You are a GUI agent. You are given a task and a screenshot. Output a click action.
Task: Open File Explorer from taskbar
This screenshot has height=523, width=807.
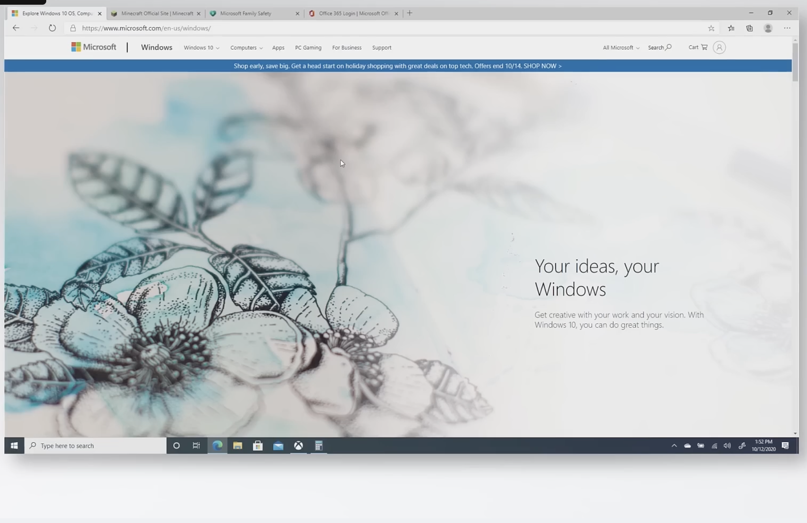(x=237, y=446)
